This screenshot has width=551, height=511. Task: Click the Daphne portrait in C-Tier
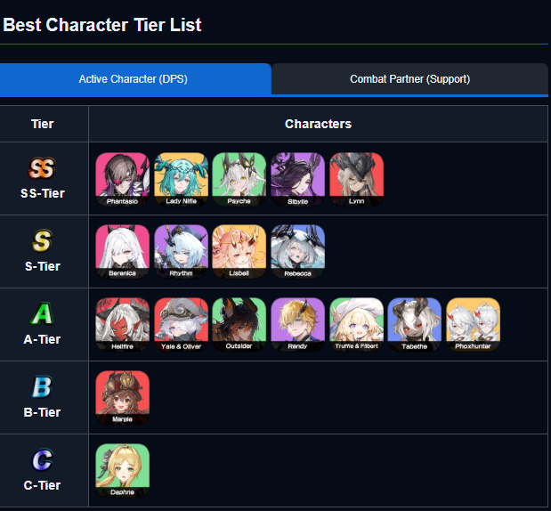click(122, 470)
